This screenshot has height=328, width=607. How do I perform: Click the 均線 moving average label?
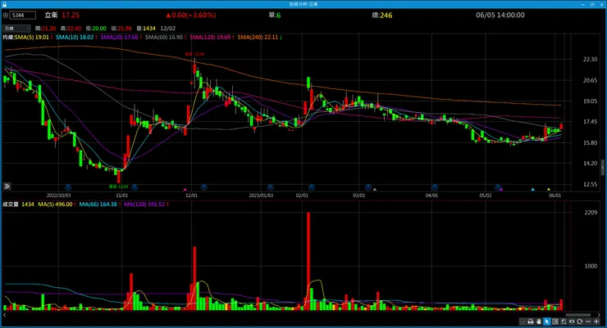pos(8,38)
